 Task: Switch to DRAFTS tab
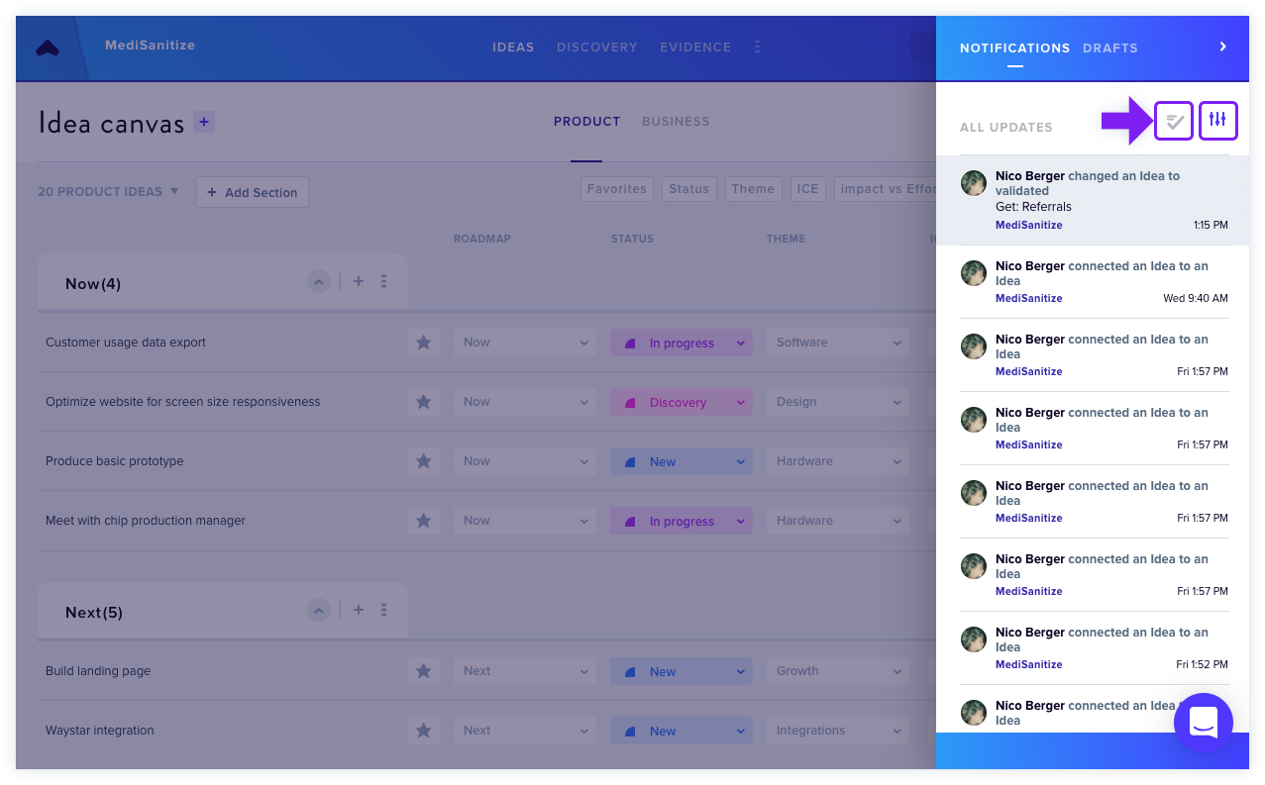[1110, 48]
